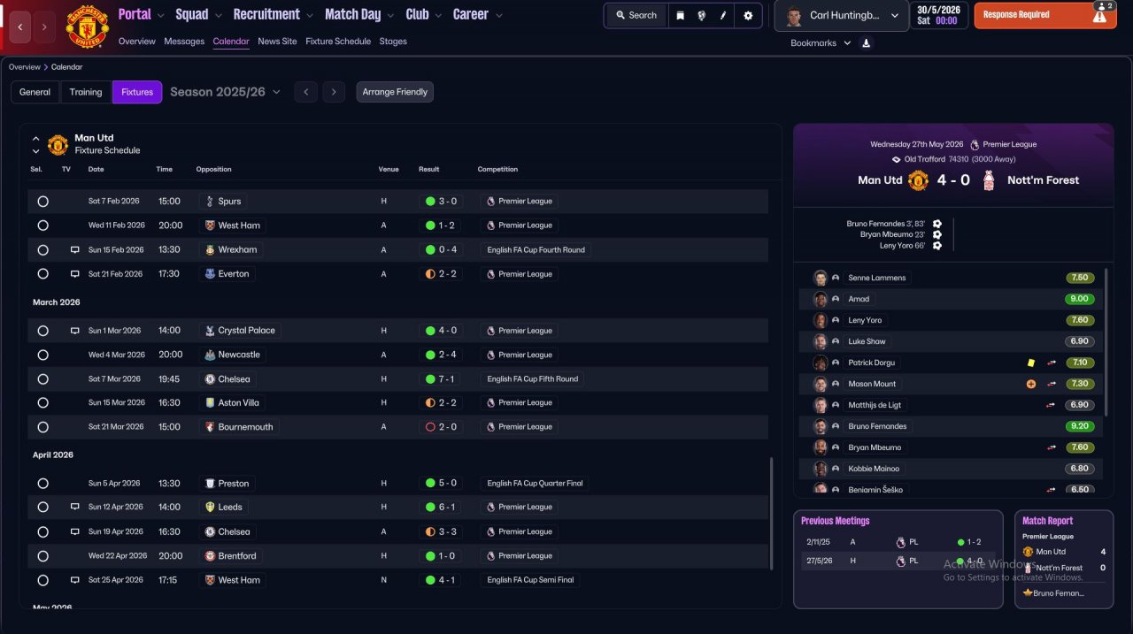The width and height of the screenshot is (1133, 634).
Task: Open the Fixture Schedule sub-tab
Action: click(x=338, y=42)
